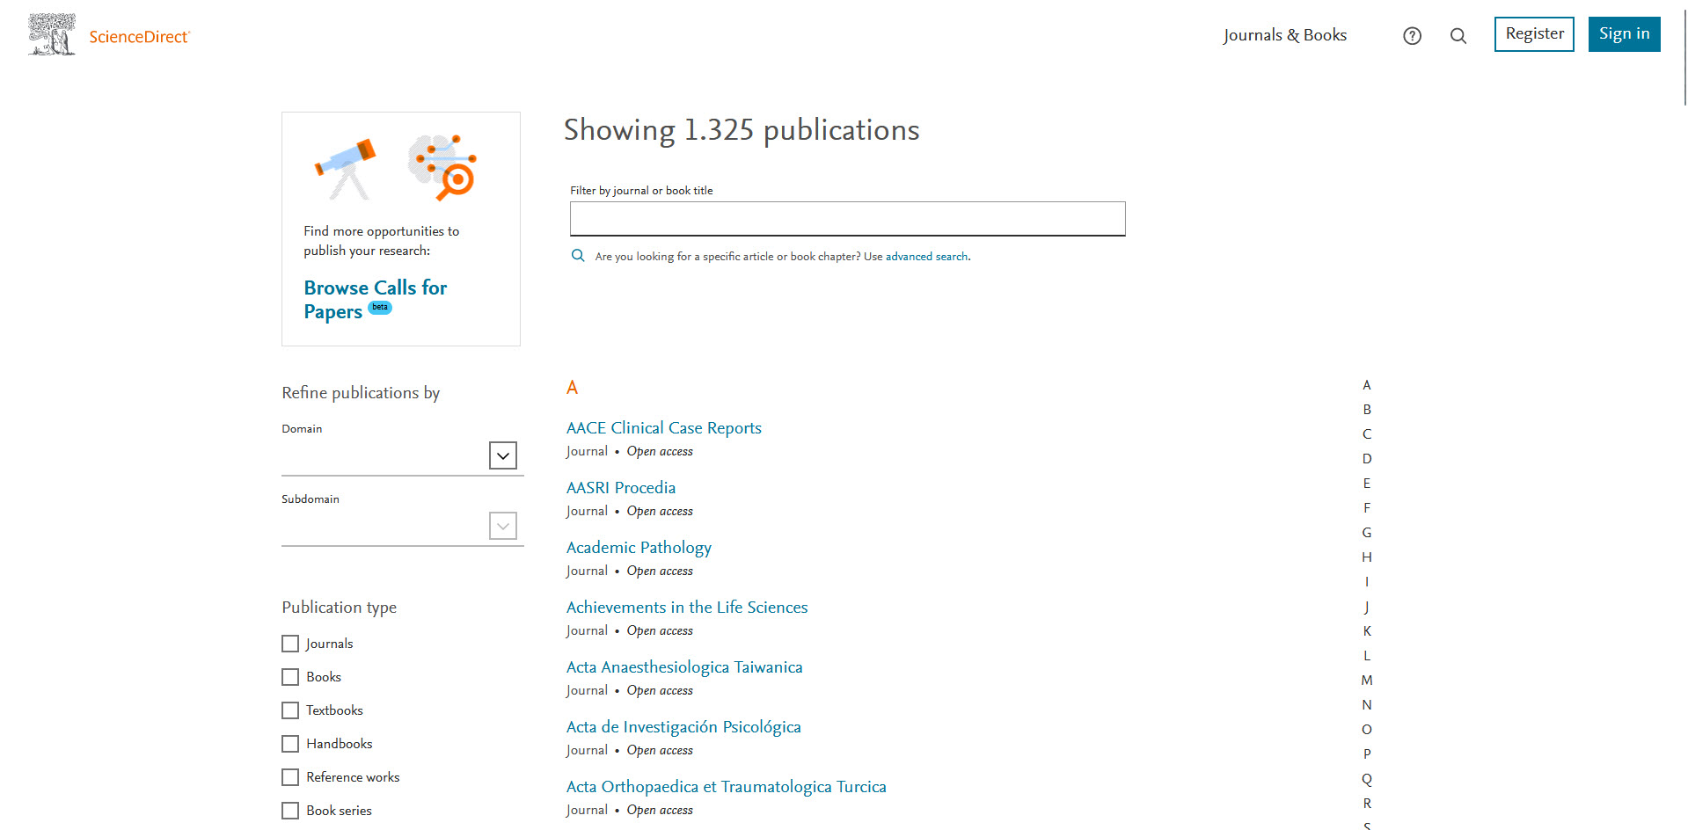Jump to letter M in alphabet index
The width and height of the screenshot is (1688, 830).
pos(1366,681)
